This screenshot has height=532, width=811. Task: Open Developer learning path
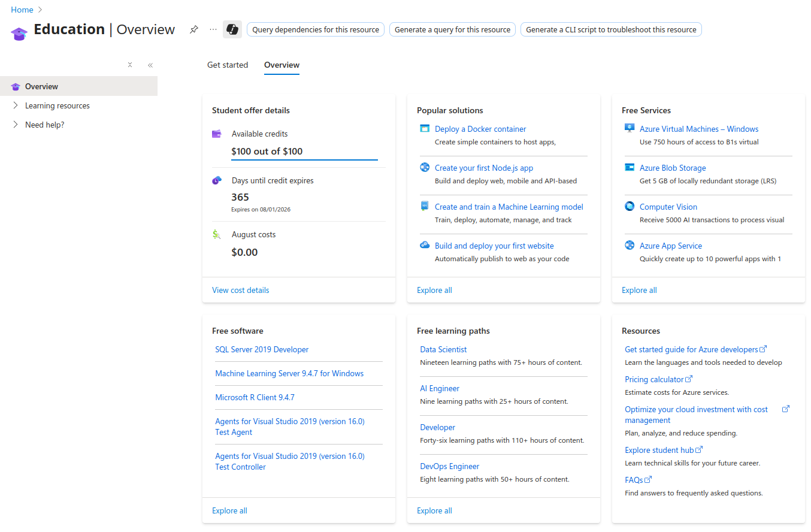[x=437, y=427]
